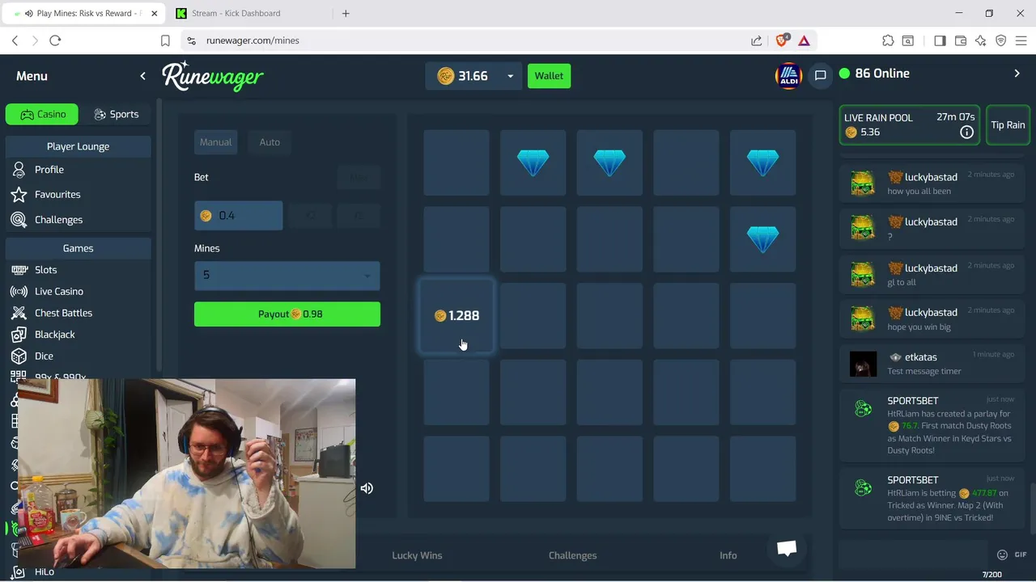Insert a GIF in chat

1020,555
